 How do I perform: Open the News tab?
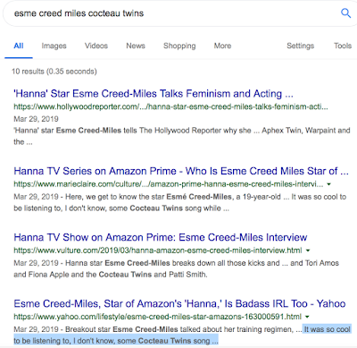click(x=136, y=46)
